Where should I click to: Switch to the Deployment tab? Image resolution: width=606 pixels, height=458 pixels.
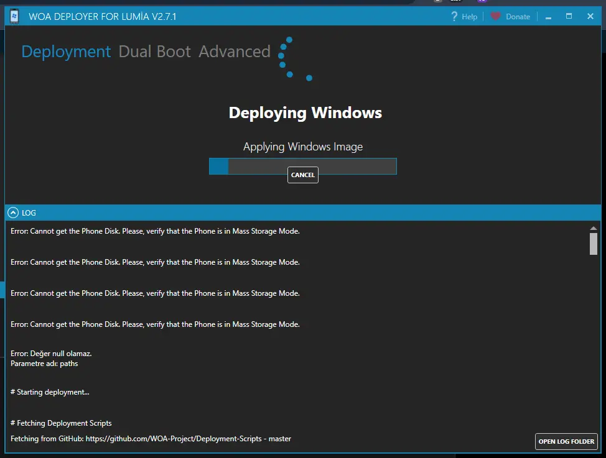pyautogui.click(x=66, y=52)
